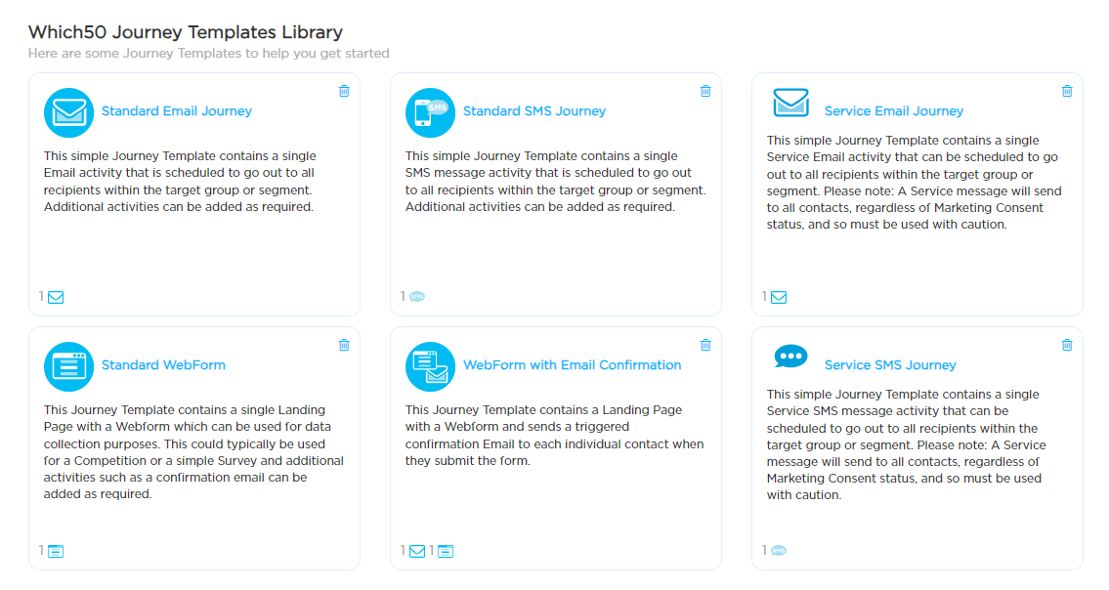
Task: Click the SMS count icon in Standard SMS Journey
Action: [417, 296]
